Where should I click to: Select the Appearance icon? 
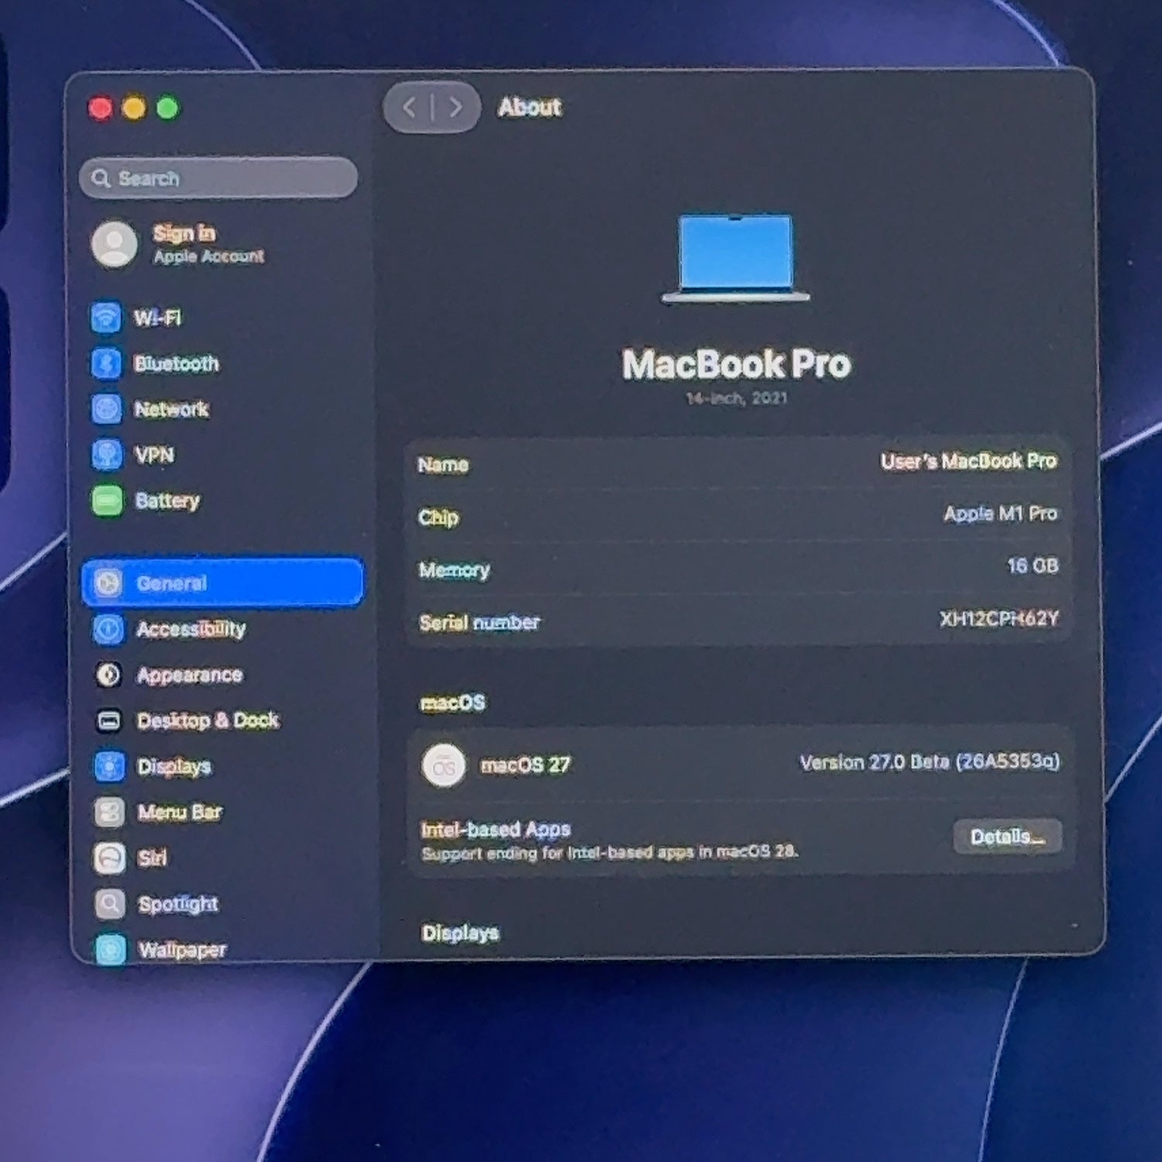coord(108,675)
